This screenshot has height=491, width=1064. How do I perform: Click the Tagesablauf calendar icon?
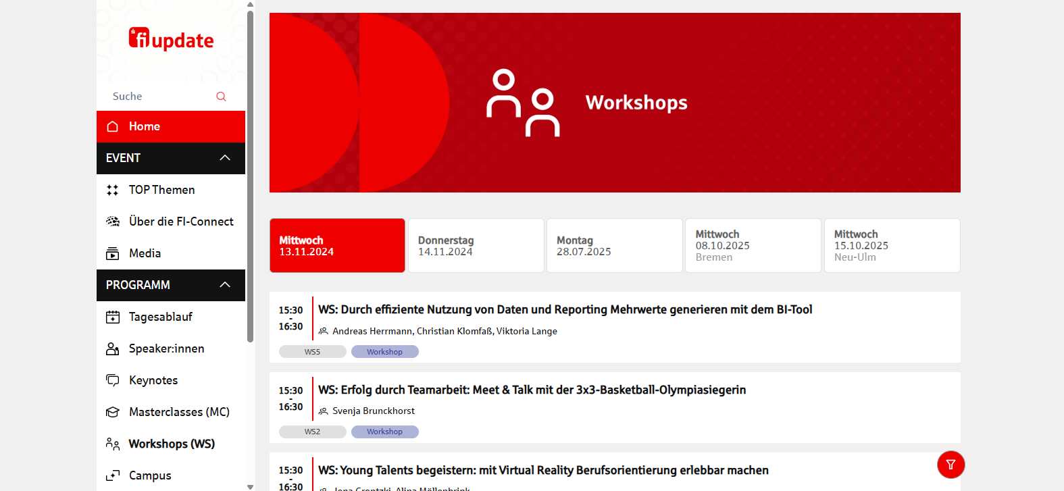(113, 317)
